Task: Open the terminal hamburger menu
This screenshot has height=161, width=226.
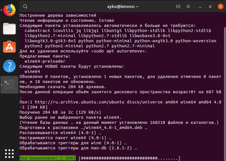Action: click(x=188, y=7)
